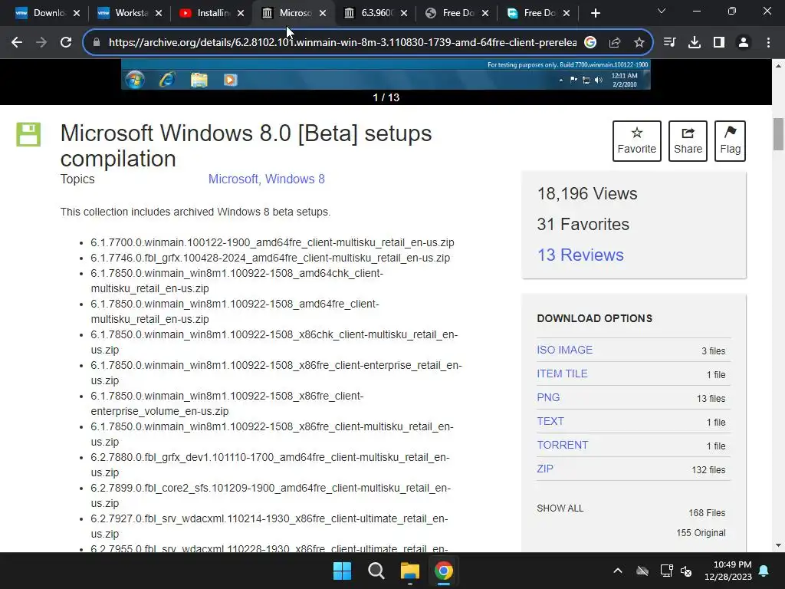Close the 6.3.9600 tab
Image resolution: width=785 pixels, height=589 pixels.
coord(404,13)
